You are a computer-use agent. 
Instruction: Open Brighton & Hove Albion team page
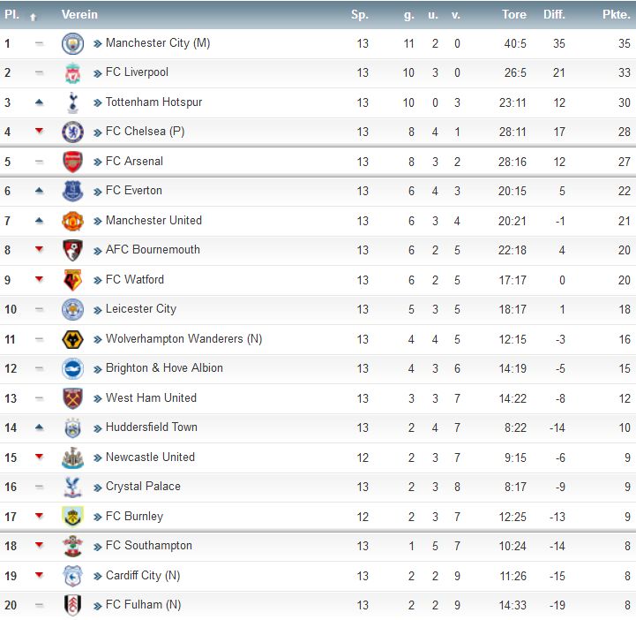[164, 368]
